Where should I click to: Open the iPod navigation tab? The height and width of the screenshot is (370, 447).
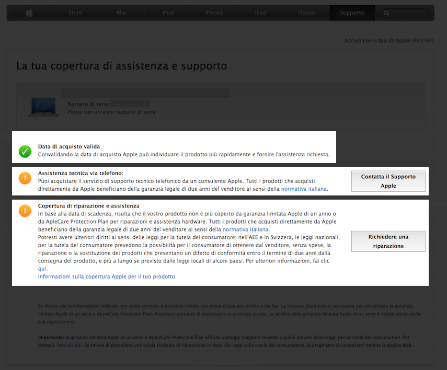coord(168,13)
